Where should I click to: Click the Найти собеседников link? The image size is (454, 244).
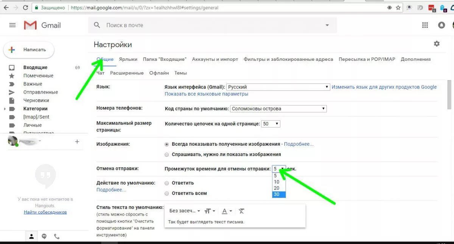click(45, 212)
